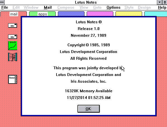Click OK to dismiss the About dialog
This screenshot has height=127, width=167.
point(89,109)
